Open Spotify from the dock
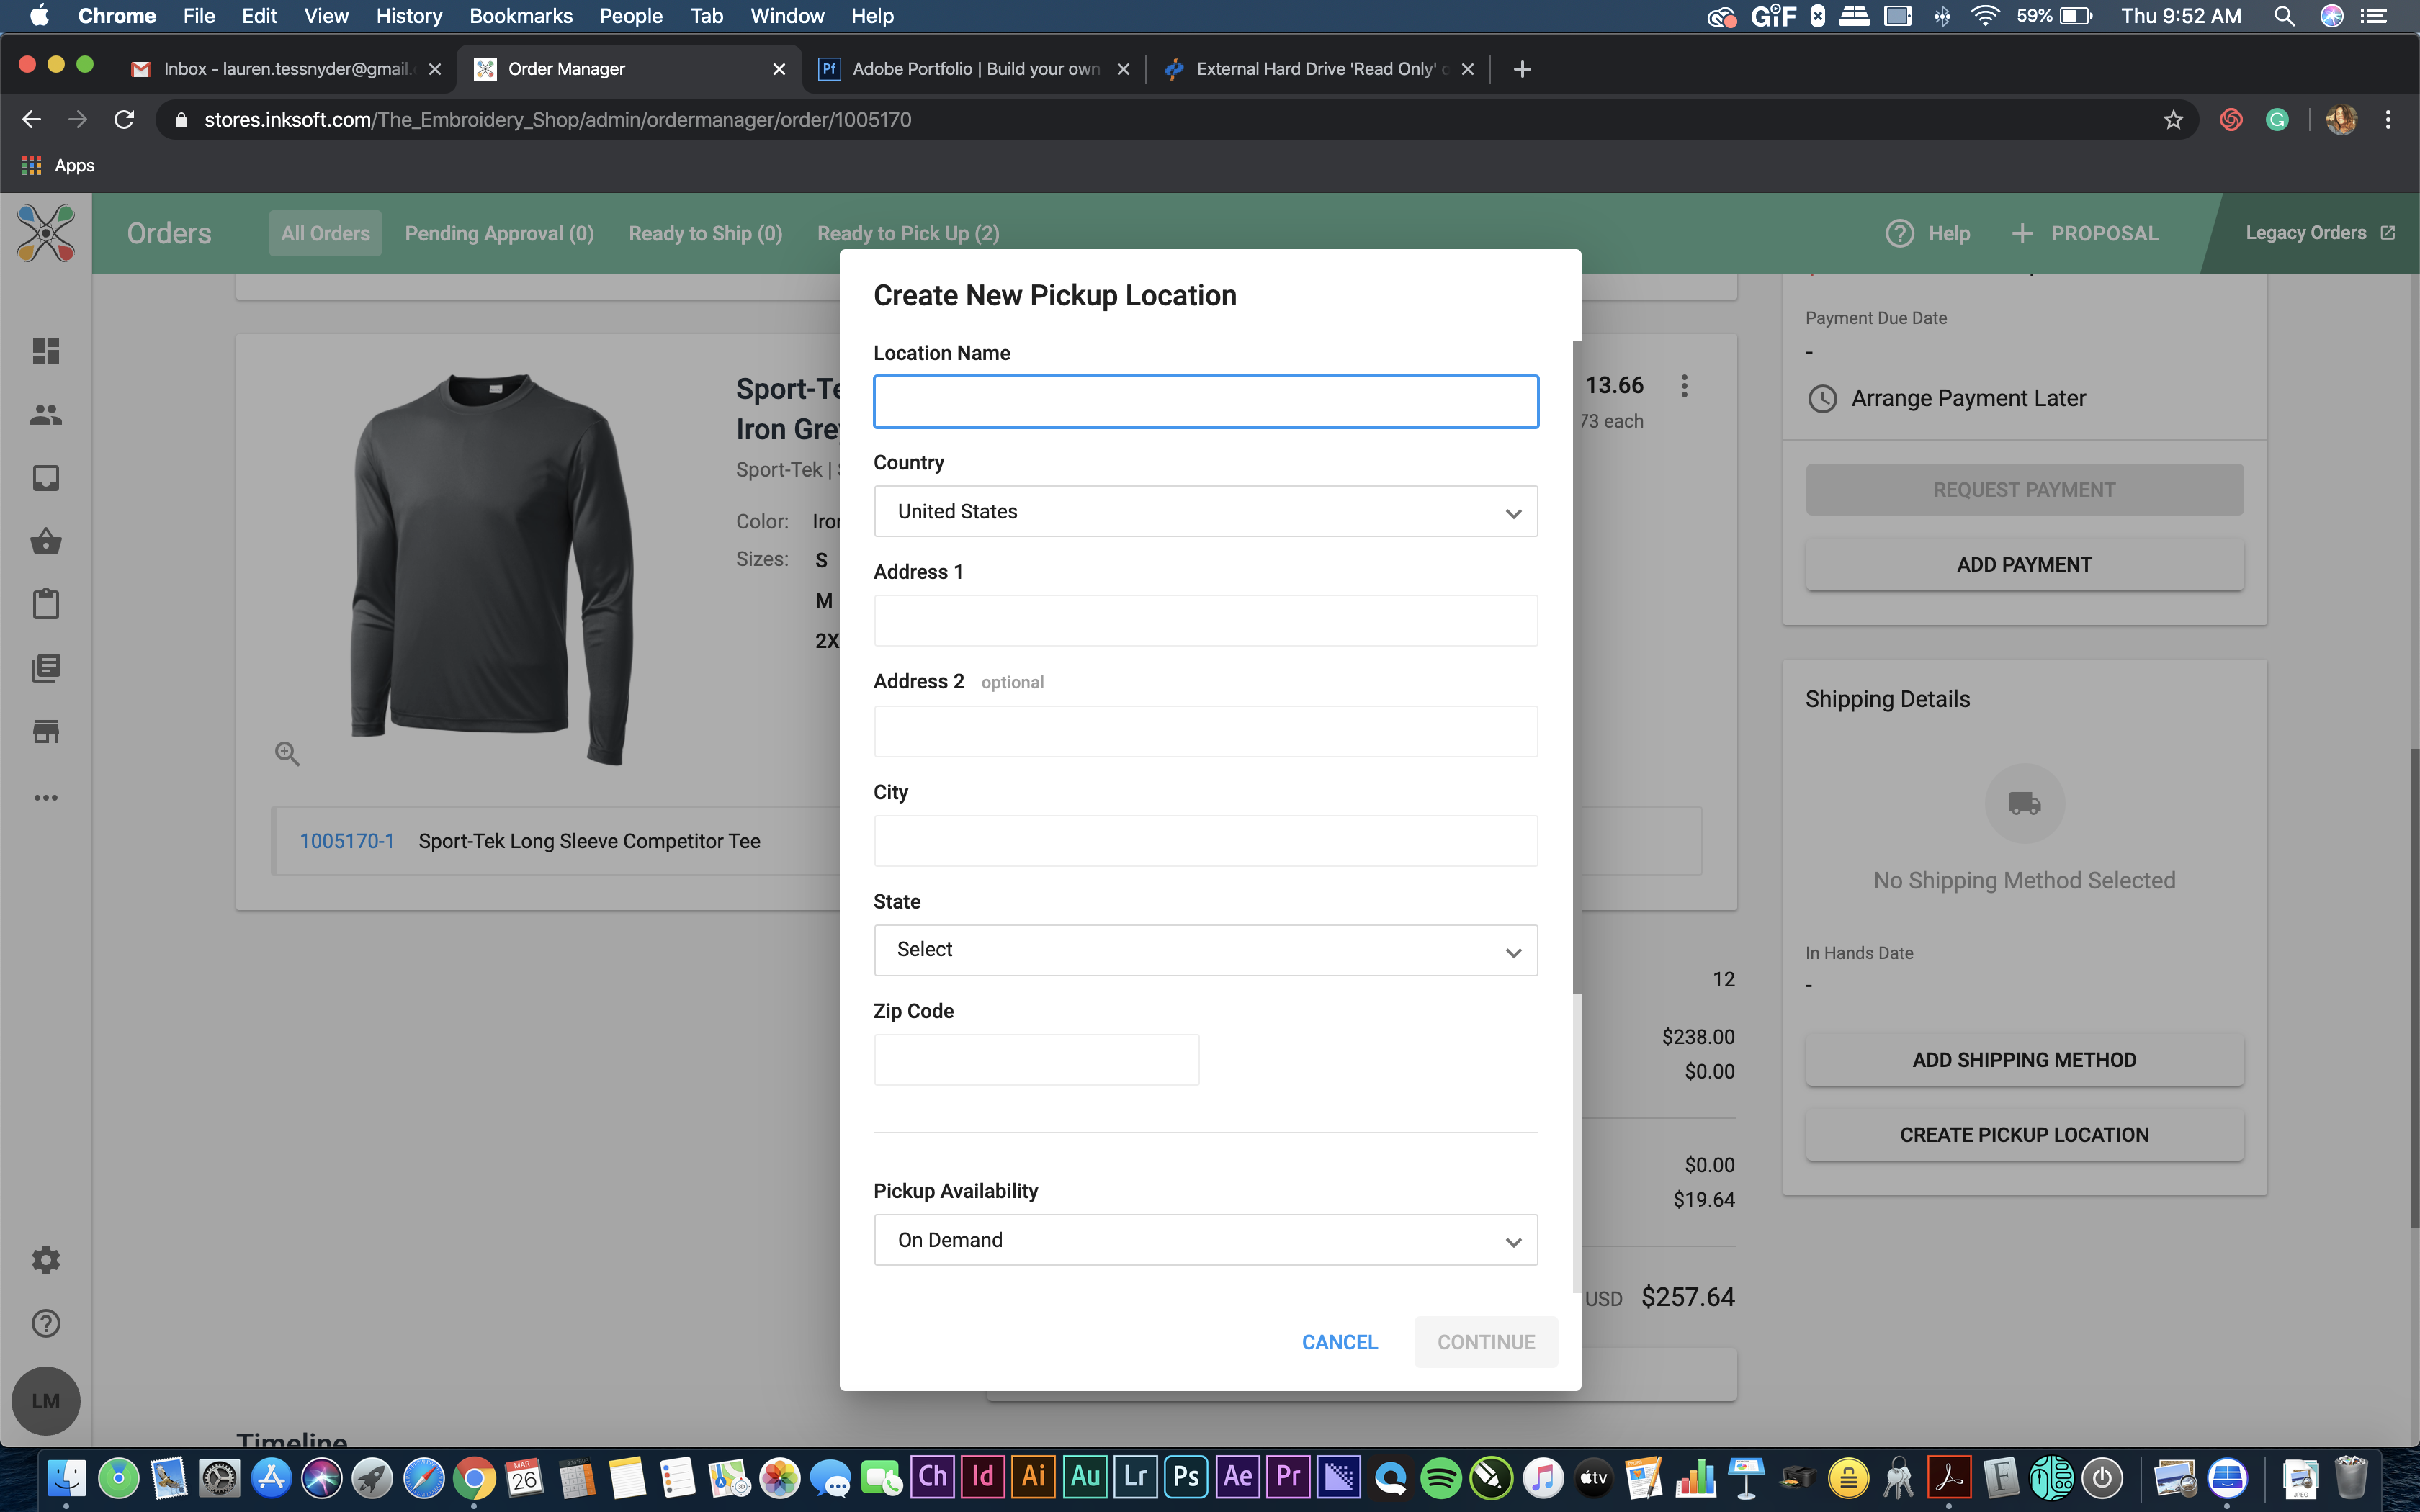This screenshot has width=2420, height=1512. tap(1440, 1477)
